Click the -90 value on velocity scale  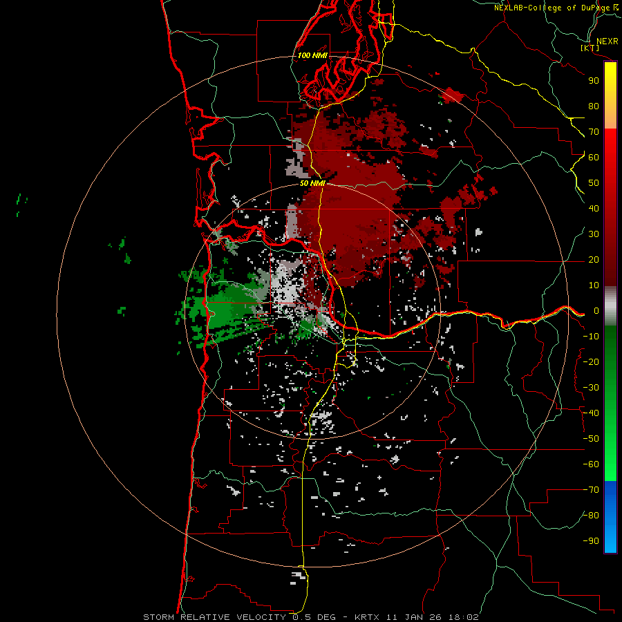pos(591,541)
